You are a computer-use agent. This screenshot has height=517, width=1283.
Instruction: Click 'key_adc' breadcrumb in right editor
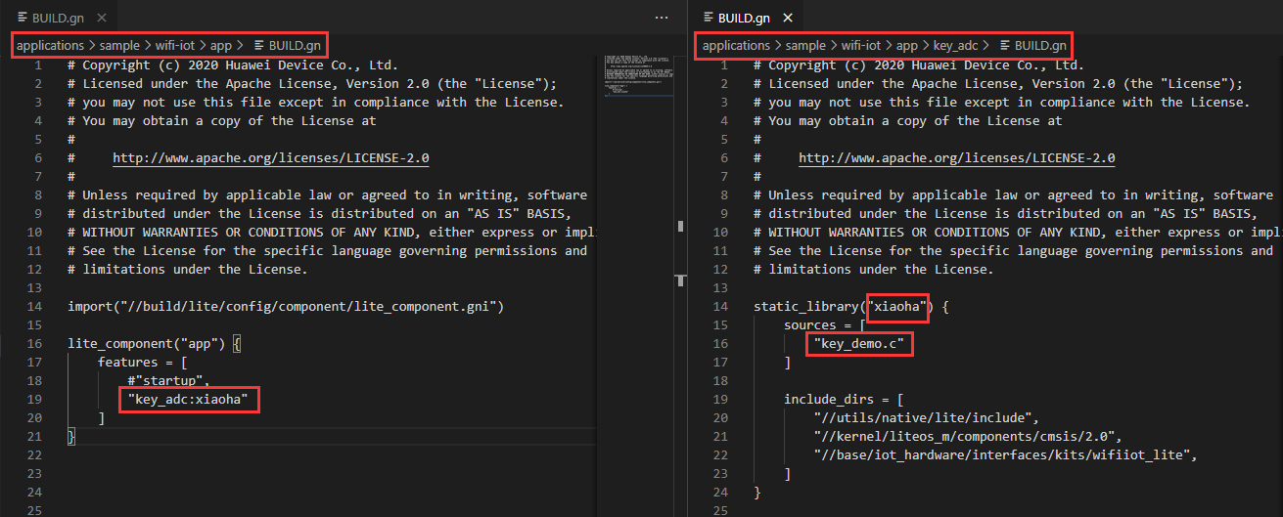[957, 45]
